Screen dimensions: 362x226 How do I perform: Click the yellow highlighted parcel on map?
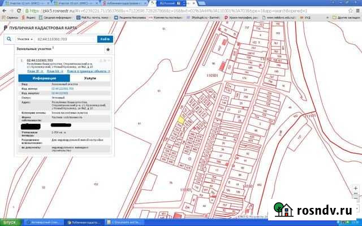180,119
